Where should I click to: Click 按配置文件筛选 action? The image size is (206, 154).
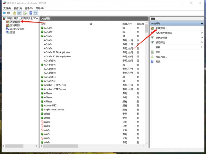tap(164, 33)
